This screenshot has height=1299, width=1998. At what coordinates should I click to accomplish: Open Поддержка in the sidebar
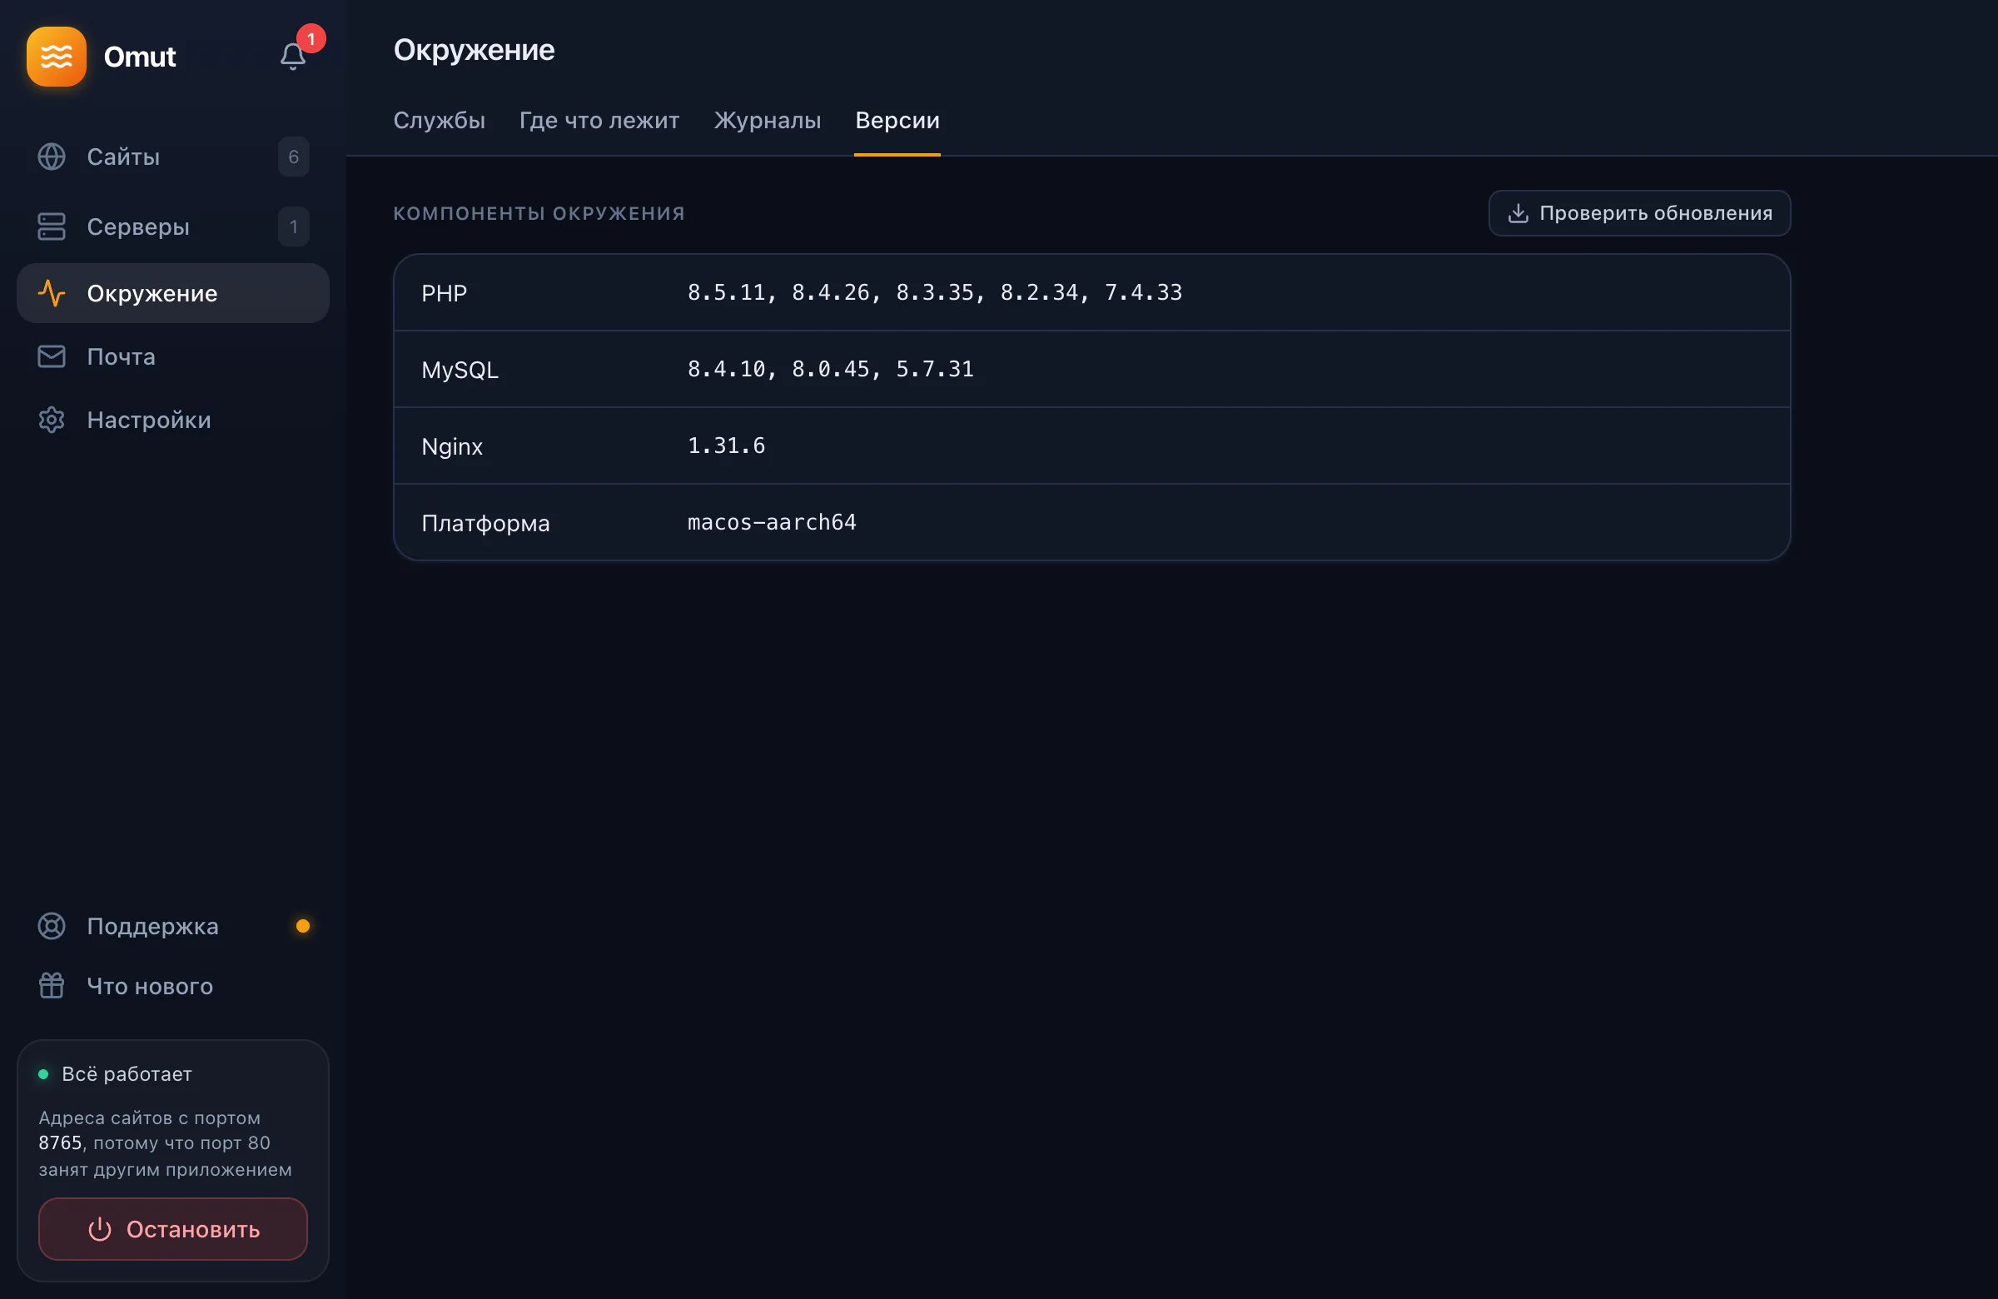(173, 926)
